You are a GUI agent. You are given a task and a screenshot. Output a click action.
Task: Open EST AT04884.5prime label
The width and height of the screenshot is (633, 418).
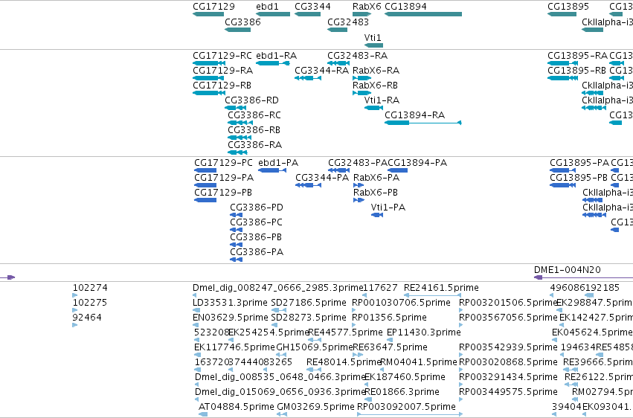[236, 406]
